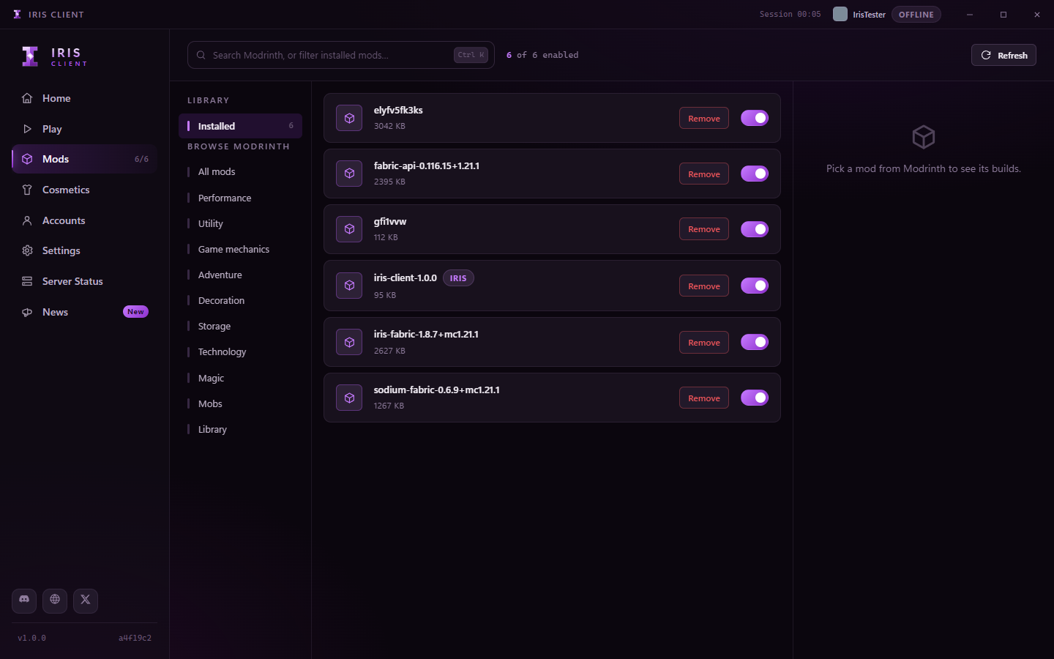Toggle the iris-client-1.0.0 mod switch
The height and width of the screenshot is (659, 1054).
pos(755,286)
